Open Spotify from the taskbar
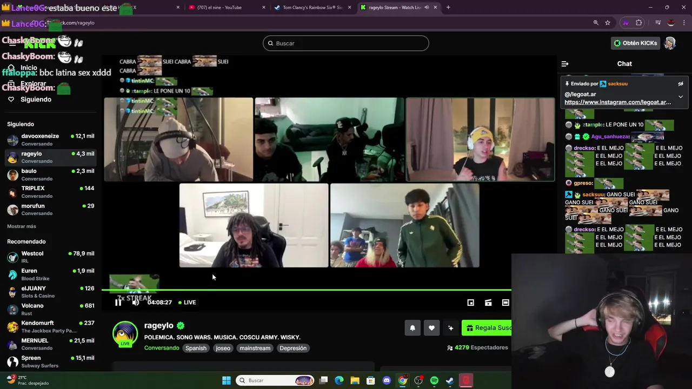 coord(434,380)
